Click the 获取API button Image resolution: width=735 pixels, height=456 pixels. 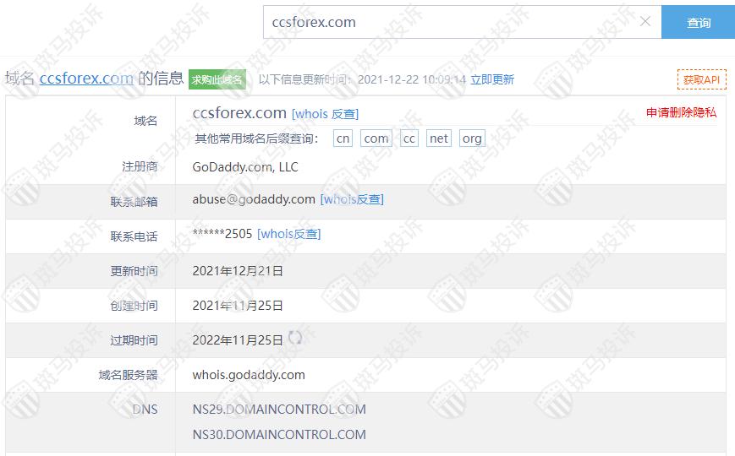[x=701, y=79]
